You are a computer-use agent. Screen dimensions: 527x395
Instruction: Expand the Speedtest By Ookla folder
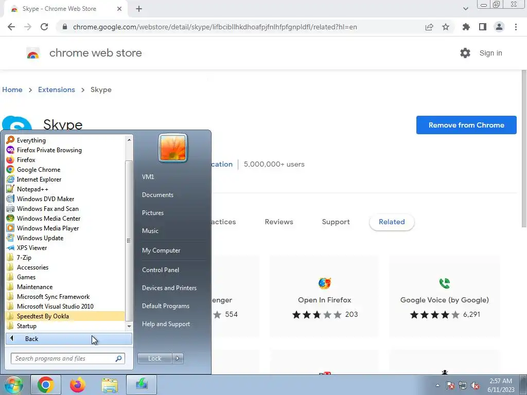point(65,316)
